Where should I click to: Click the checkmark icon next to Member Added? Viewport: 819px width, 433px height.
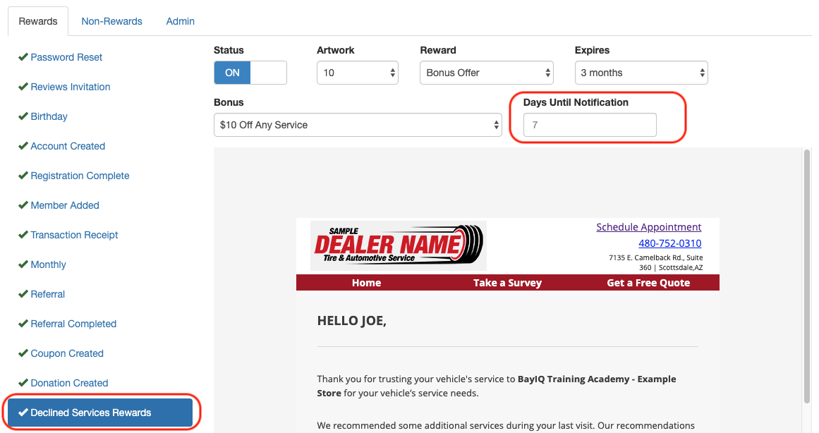point(23,205)
